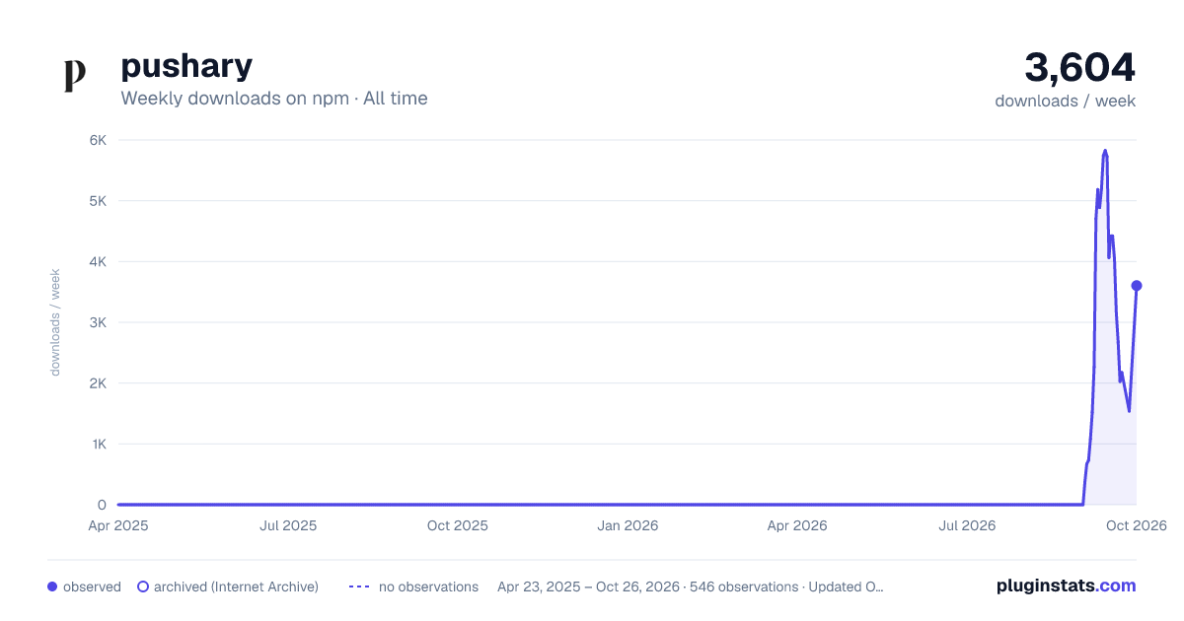Click the Oct 2025 x-axis label
The image size is (1184, 621).
458,525
